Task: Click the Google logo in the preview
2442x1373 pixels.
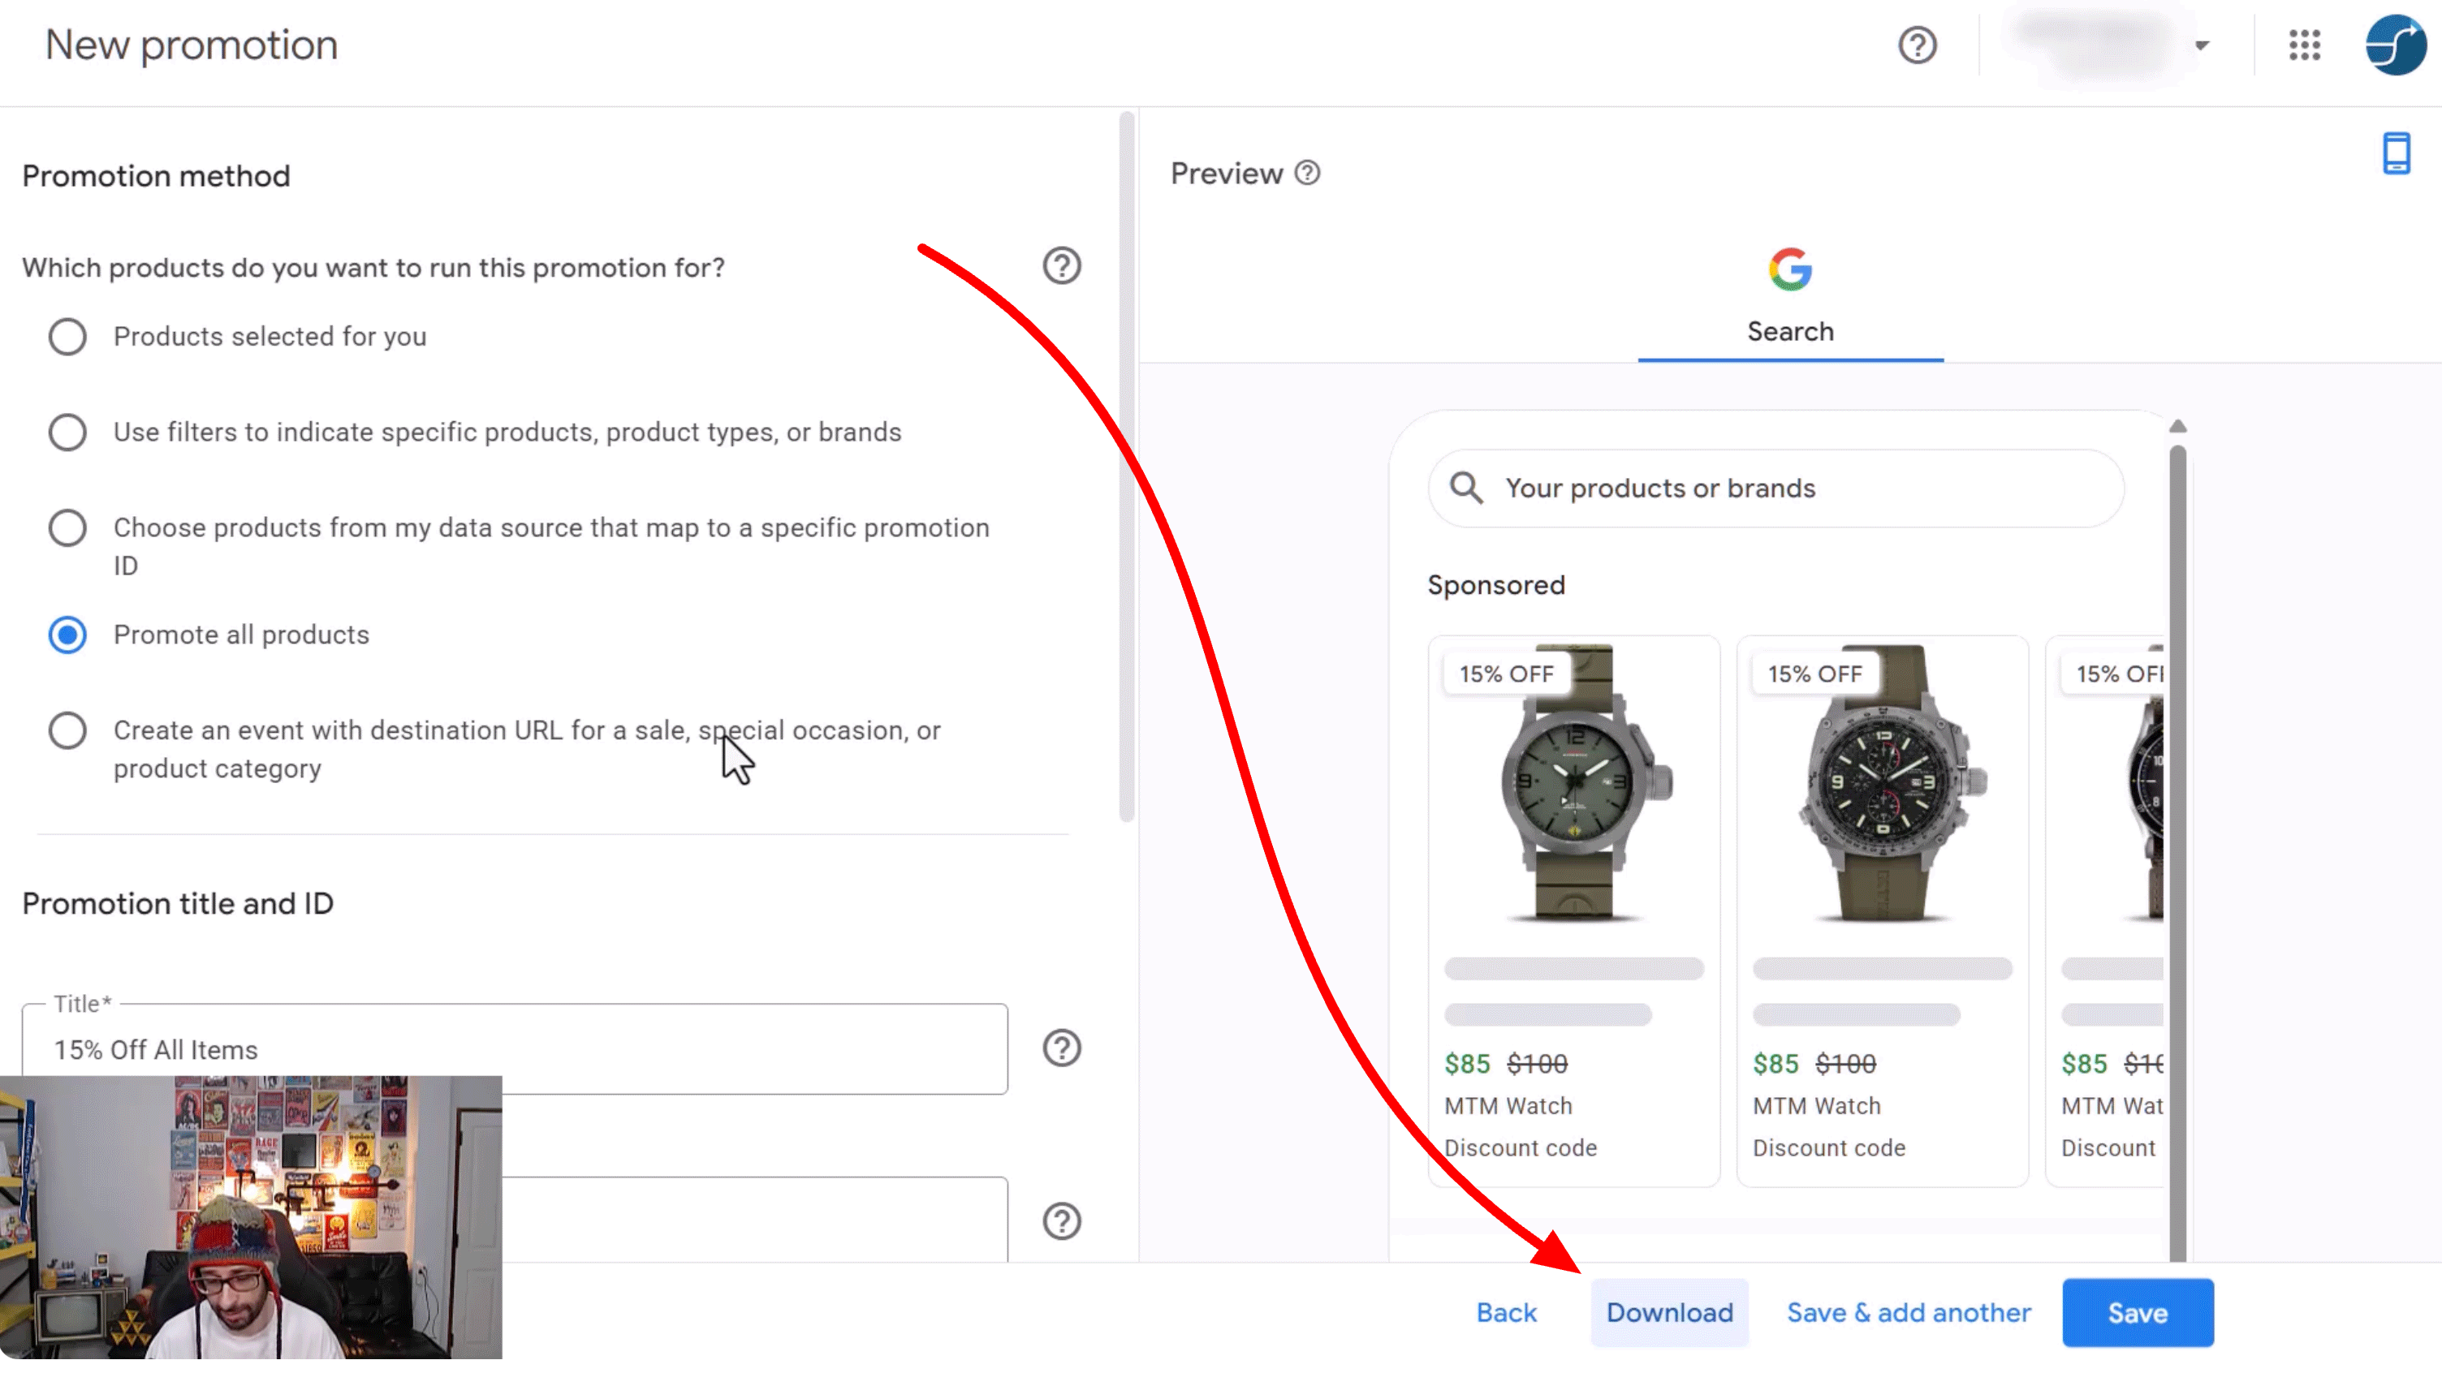Action: click(1790, 268)
